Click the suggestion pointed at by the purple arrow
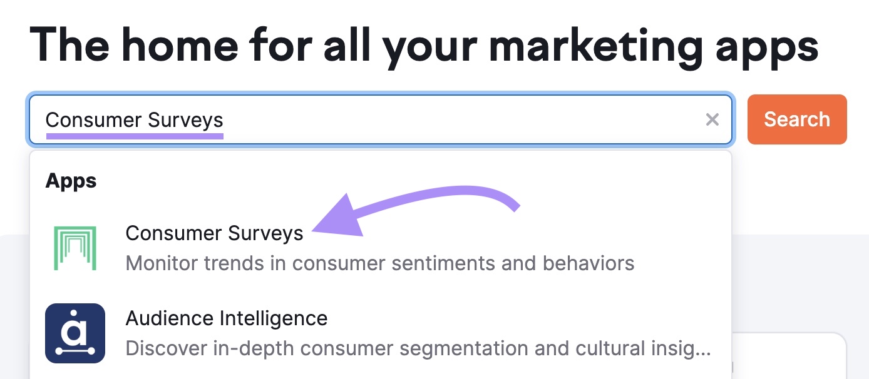 214,233
